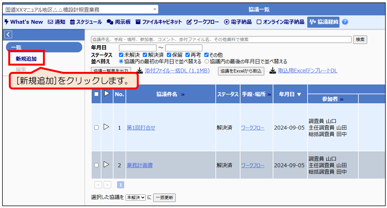Expand the 第1回打合せ row triangle
387x208 pixels.
[107, 127]
